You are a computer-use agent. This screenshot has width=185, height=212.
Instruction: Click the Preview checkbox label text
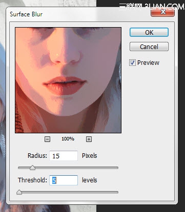pyautogui.click(x=148, y=63)
